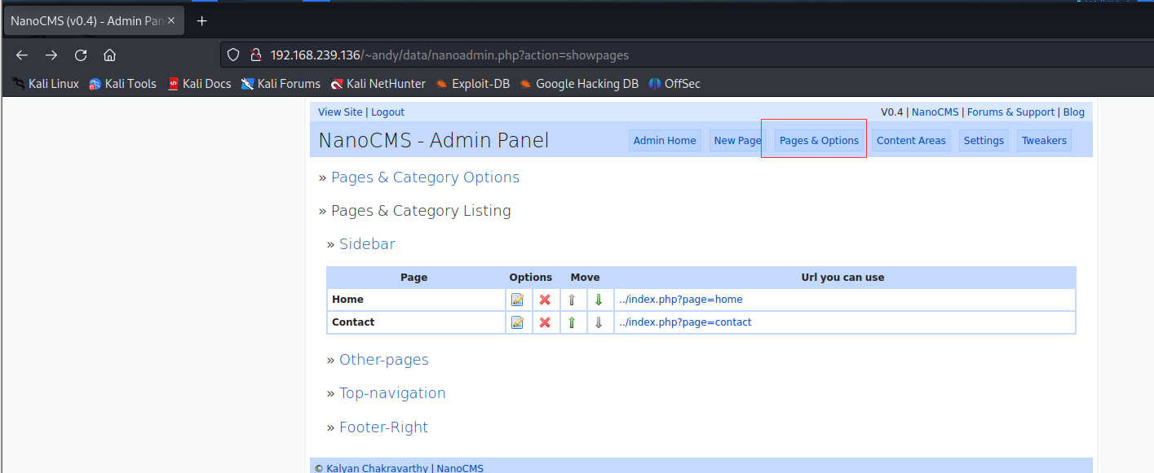This screenshot has height=473, width=1154.
Task: Click the View Site link
Action: (340, 112)
